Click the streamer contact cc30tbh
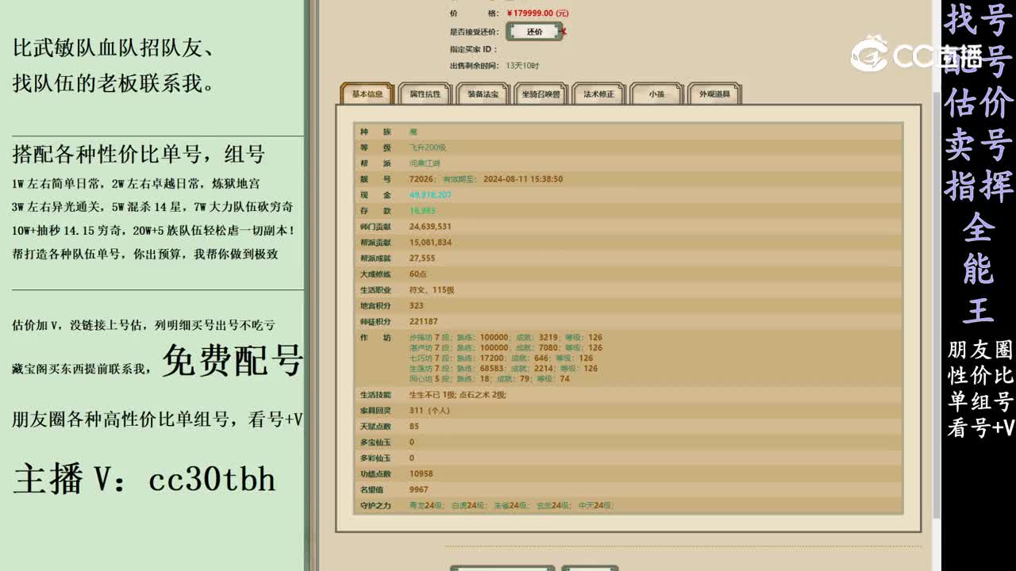Screen dimensions: 1016x571 (212, 479)
